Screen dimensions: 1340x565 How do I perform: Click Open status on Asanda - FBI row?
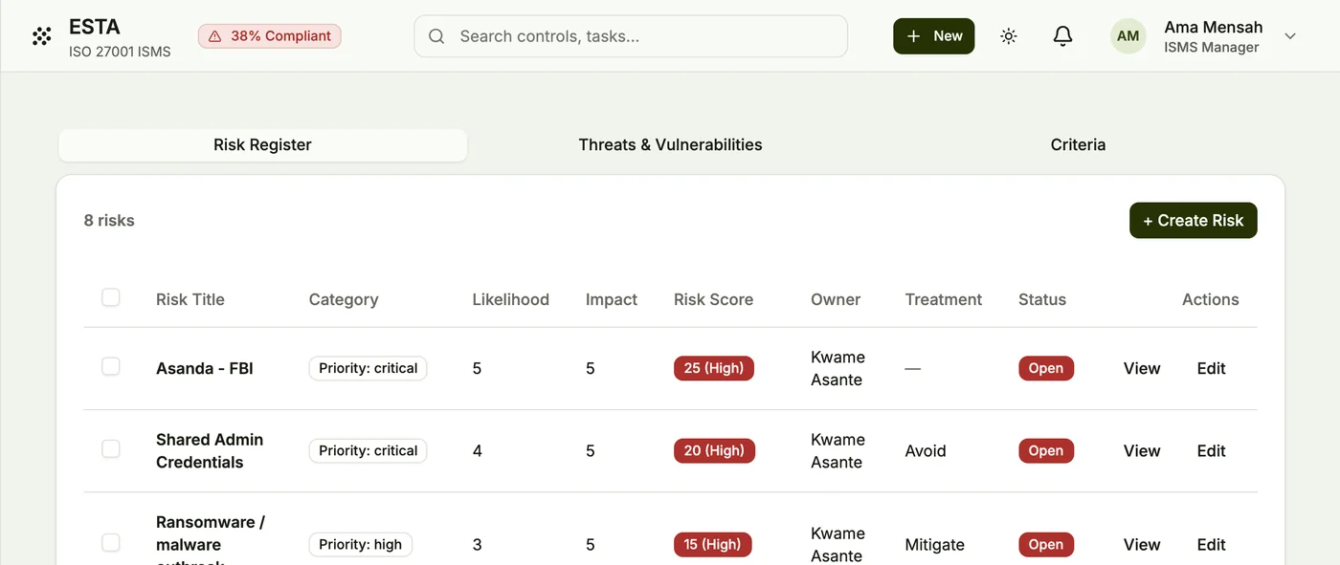click(1046, 368)
